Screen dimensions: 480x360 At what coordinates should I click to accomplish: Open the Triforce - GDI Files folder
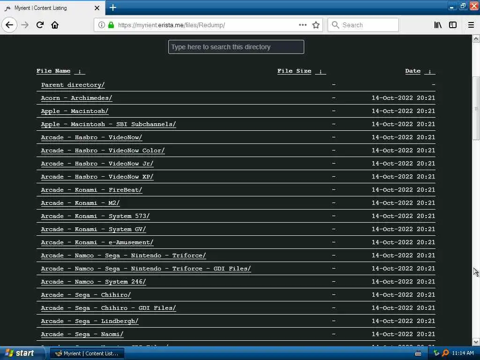point(146,269)
